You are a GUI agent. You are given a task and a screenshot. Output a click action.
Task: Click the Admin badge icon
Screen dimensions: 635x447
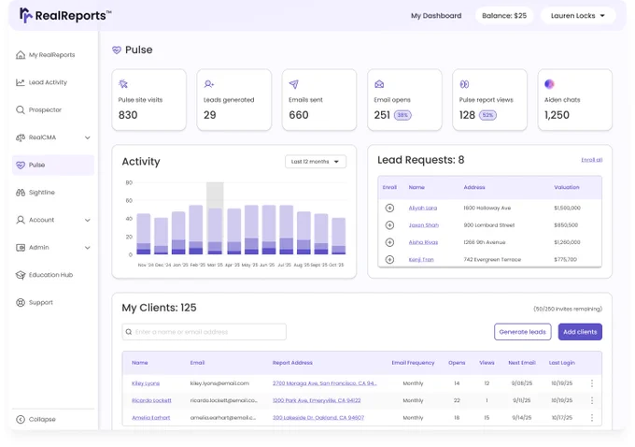pos(21,248)
